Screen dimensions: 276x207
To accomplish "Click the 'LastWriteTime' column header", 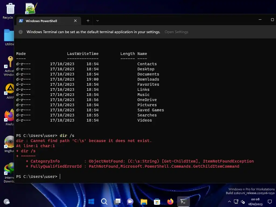I will coord(83,54).
